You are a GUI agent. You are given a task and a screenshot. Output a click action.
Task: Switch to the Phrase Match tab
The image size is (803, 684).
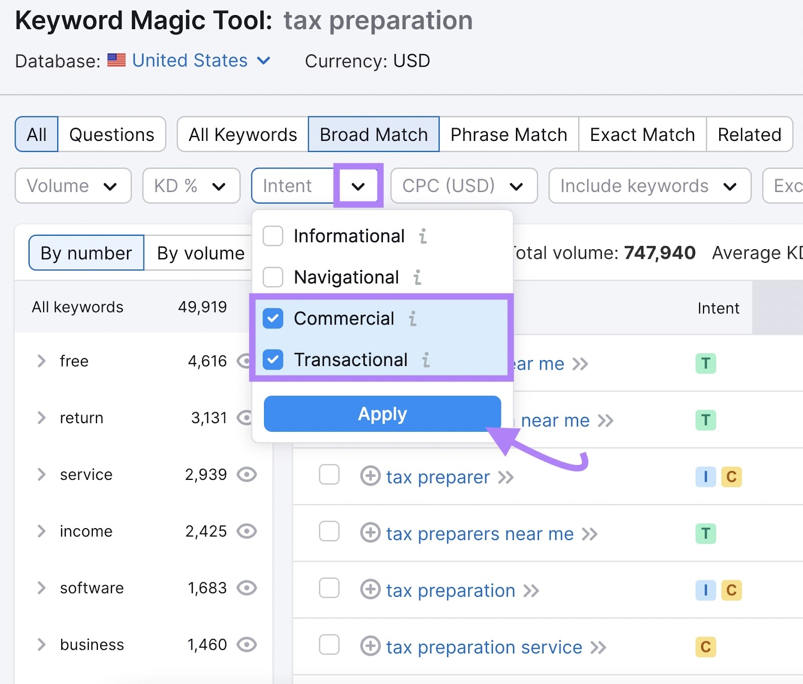[x=508, y=134]
